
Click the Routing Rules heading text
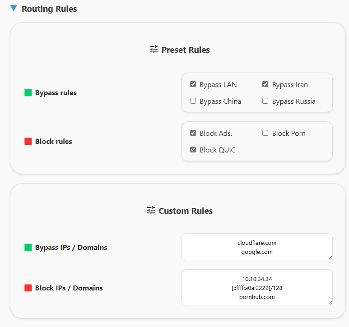click(x=49, y=9)
